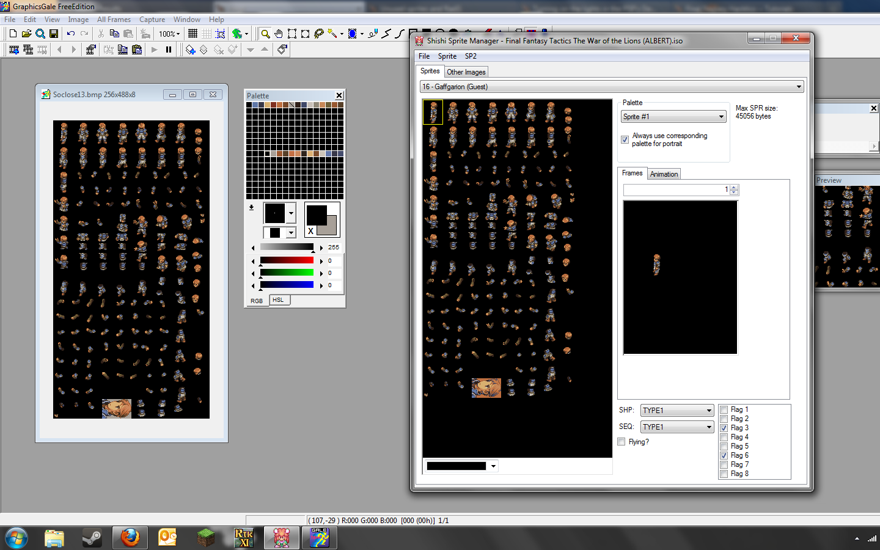The width and height of the screenshot is (880, 550).
Task: Expand the 'Sprite #1' palette dropdown
Action: click(x=673, y=117)
